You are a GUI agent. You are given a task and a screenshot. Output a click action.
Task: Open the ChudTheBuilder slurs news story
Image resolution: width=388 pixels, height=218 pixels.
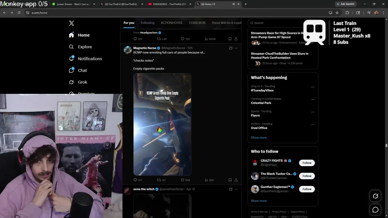(x=283, y=58)
